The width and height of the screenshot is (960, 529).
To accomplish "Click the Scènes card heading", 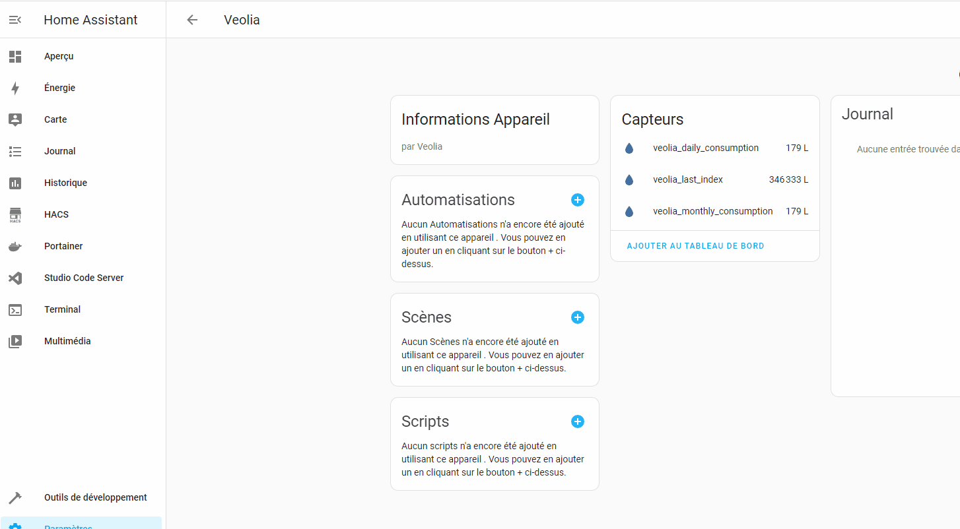I will pyautogui.click(x=427, y=317).
